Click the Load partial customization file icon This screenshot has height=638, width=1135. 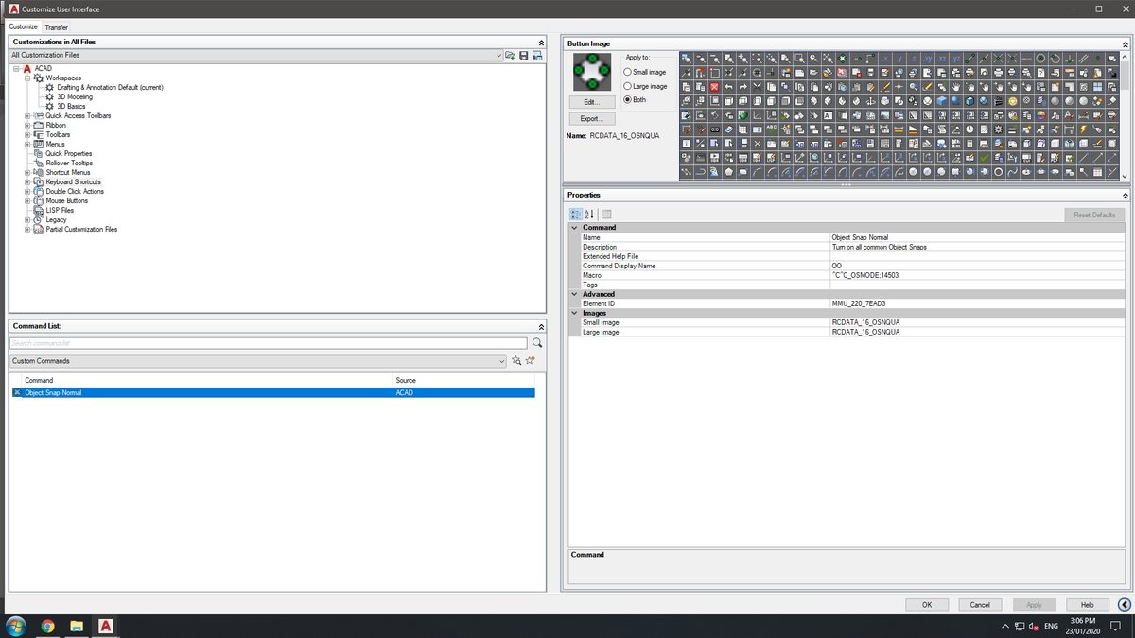pos(511,56)
